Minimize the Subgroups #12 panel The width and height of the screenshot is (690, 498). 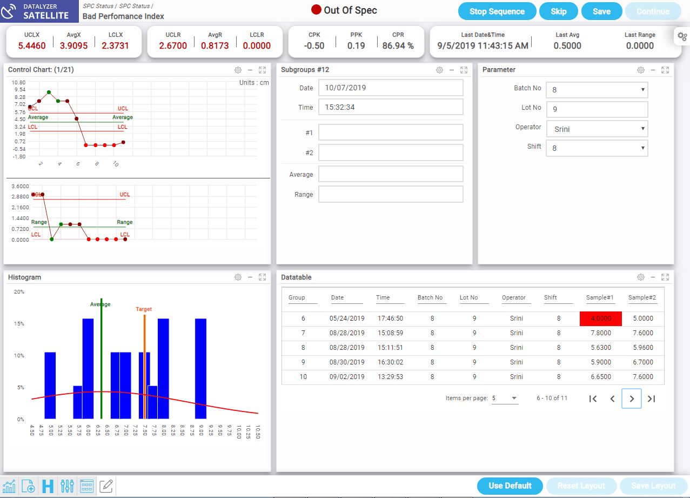click(x=451, y=70)
